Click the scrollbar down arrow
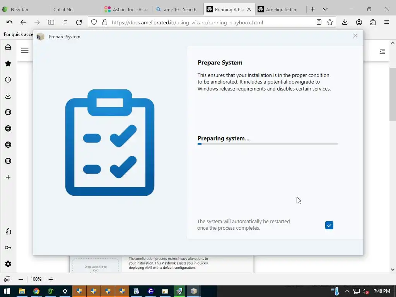 (393, 270)
